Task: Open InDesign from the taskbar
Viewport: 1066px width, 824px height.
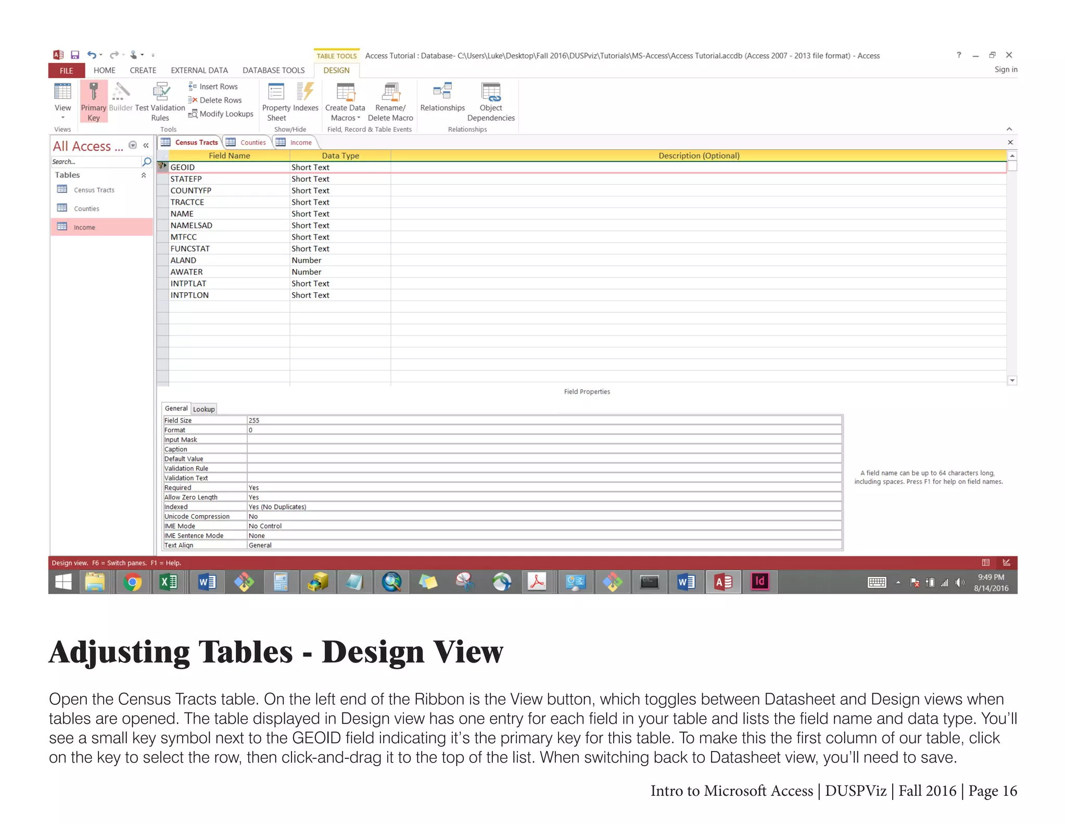Action: tap(760, 582)
